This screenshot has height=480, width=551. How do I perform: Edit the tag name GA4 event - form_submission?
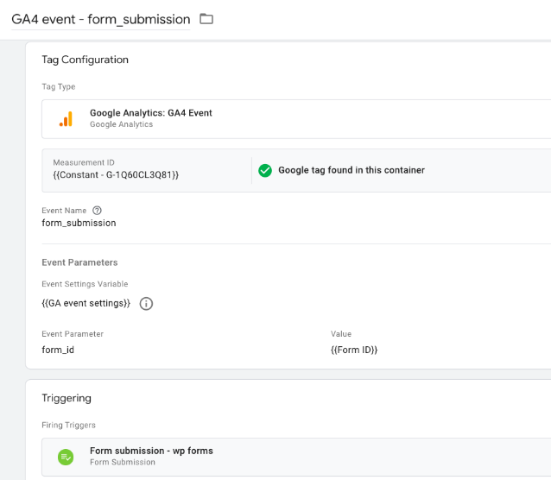point(101,19)
